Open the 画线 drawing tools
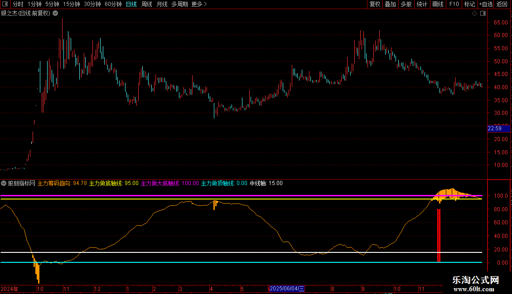This screenshot has height=294, width=512. [x=438, y=4]
